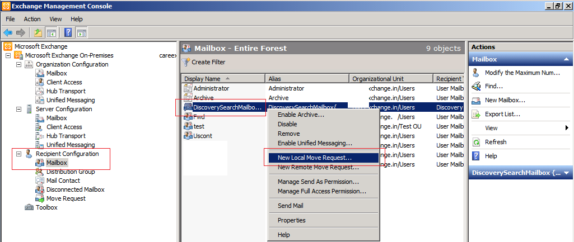Click the Disconnected Mailbox tree icon
Viewport: 574px width, 242px height.
point(40,189)
